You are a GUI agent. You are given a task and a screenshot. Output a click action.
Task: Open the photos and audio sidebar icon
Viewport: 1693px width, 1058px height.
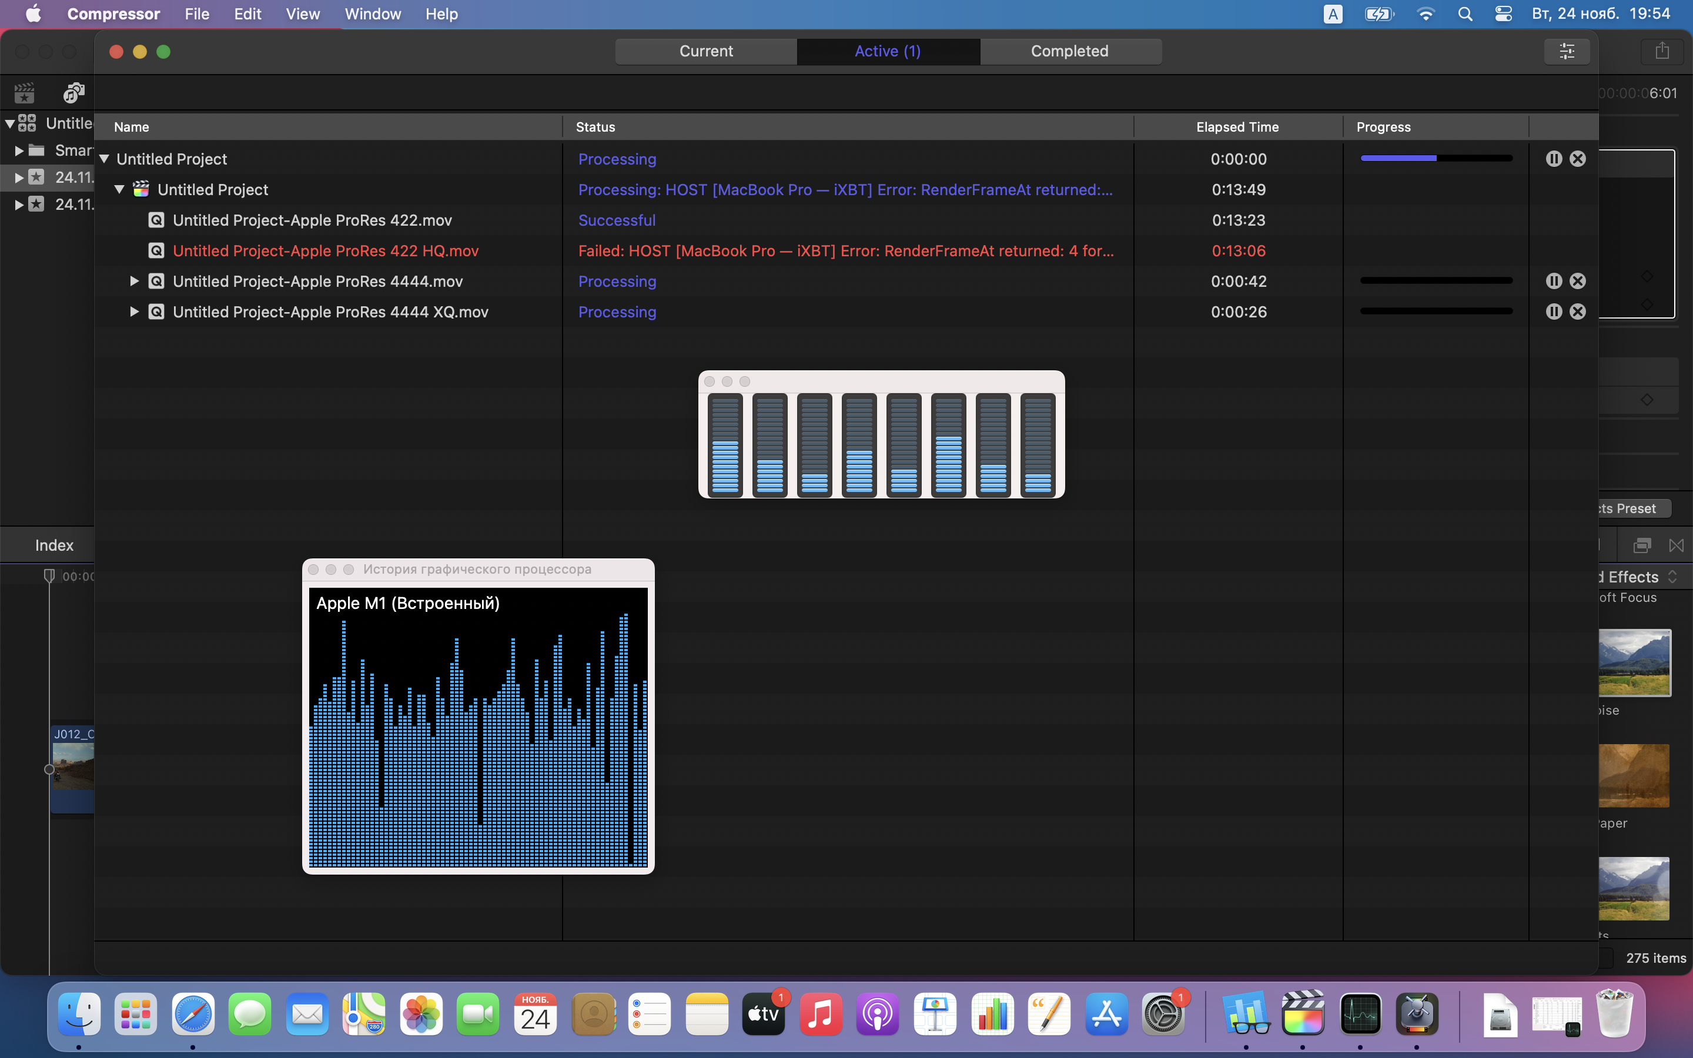click(73, 92)
